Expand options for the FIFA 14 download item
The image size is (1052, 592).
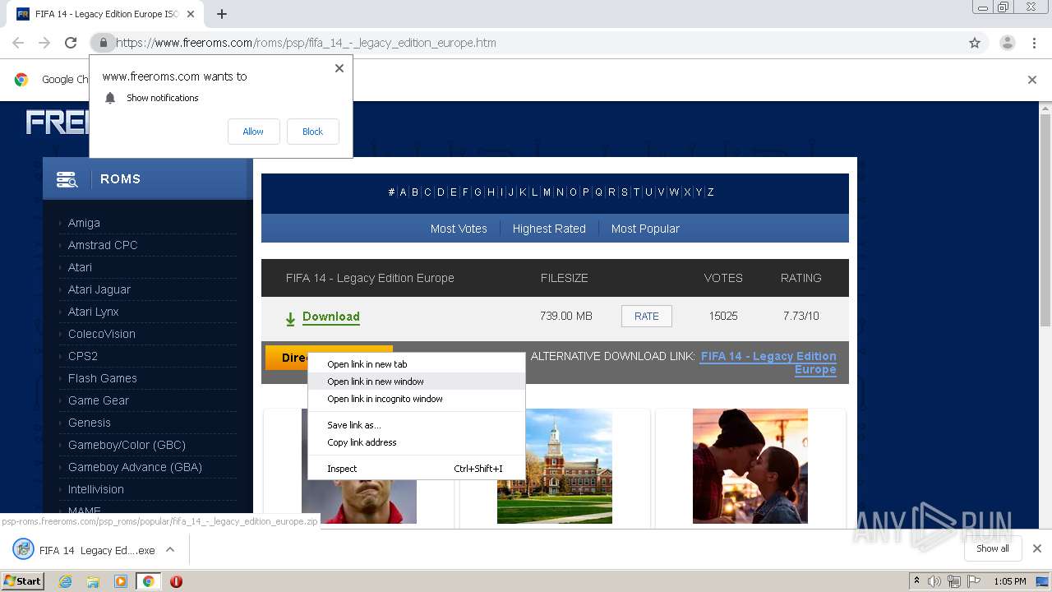(x=170, y=550)
